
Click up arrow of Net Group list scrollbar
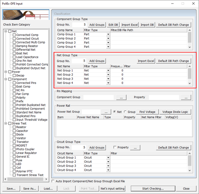pyautogui.click(x=190, y=66)
